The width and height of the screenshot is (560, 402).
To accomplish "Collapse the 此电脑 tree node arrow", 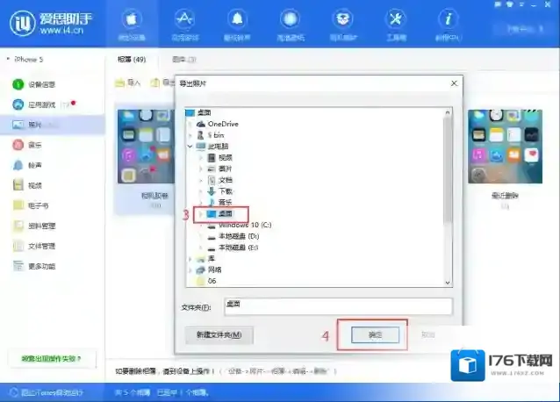I will (x=190, y=147).
